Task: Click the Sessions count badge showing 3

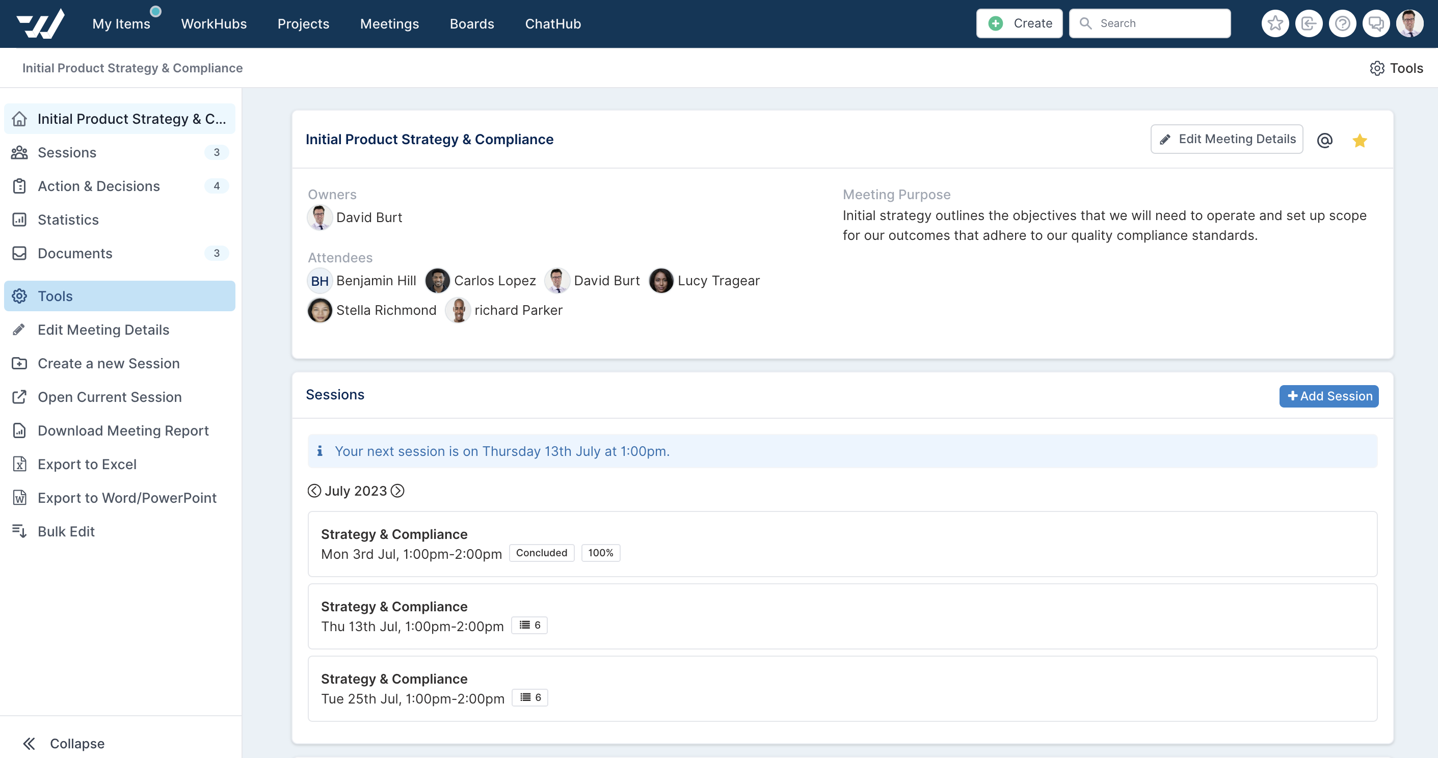Action: pos(217,152)
